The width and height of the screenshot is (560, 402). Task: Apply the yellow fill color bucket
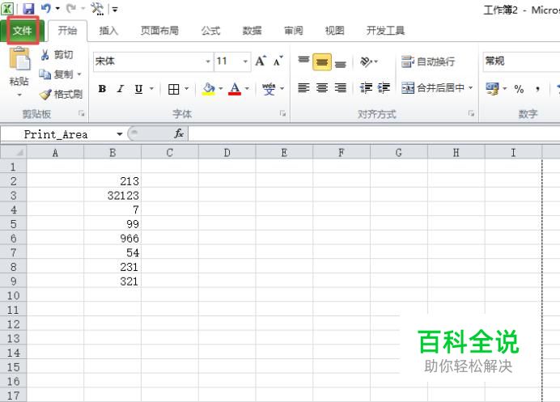pyautogui.click(x=209, y=89)
